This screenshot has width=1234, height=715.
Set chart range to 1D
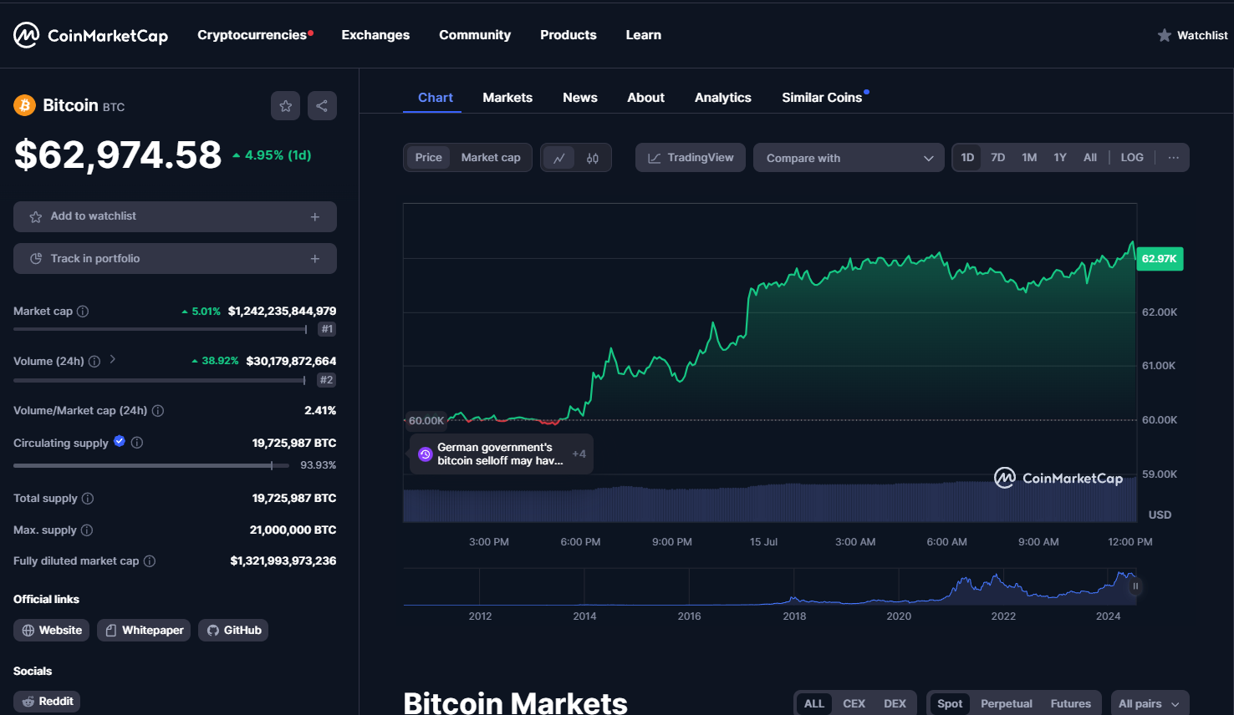[967, 158]
